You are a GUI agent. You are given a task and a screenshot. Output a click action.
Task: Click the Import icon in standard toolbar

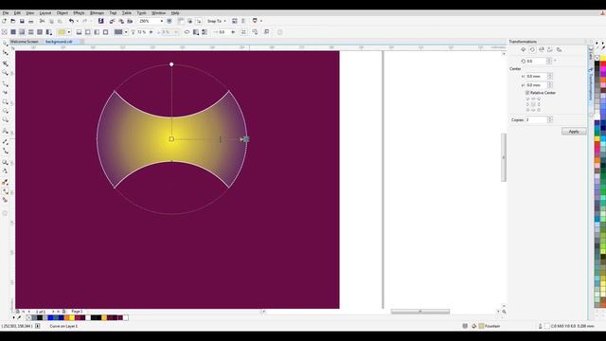(112, 21)
